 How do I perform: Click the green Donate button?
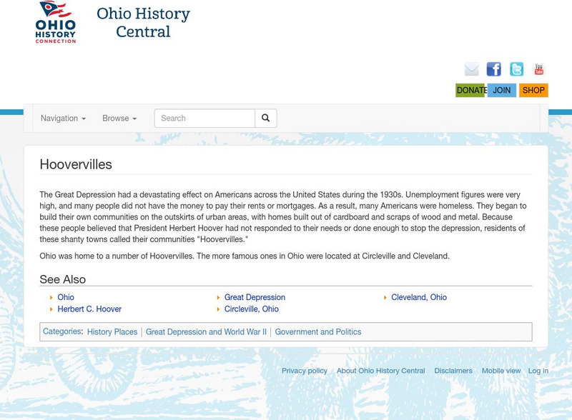pyautogui.click(x=470, y=91)
